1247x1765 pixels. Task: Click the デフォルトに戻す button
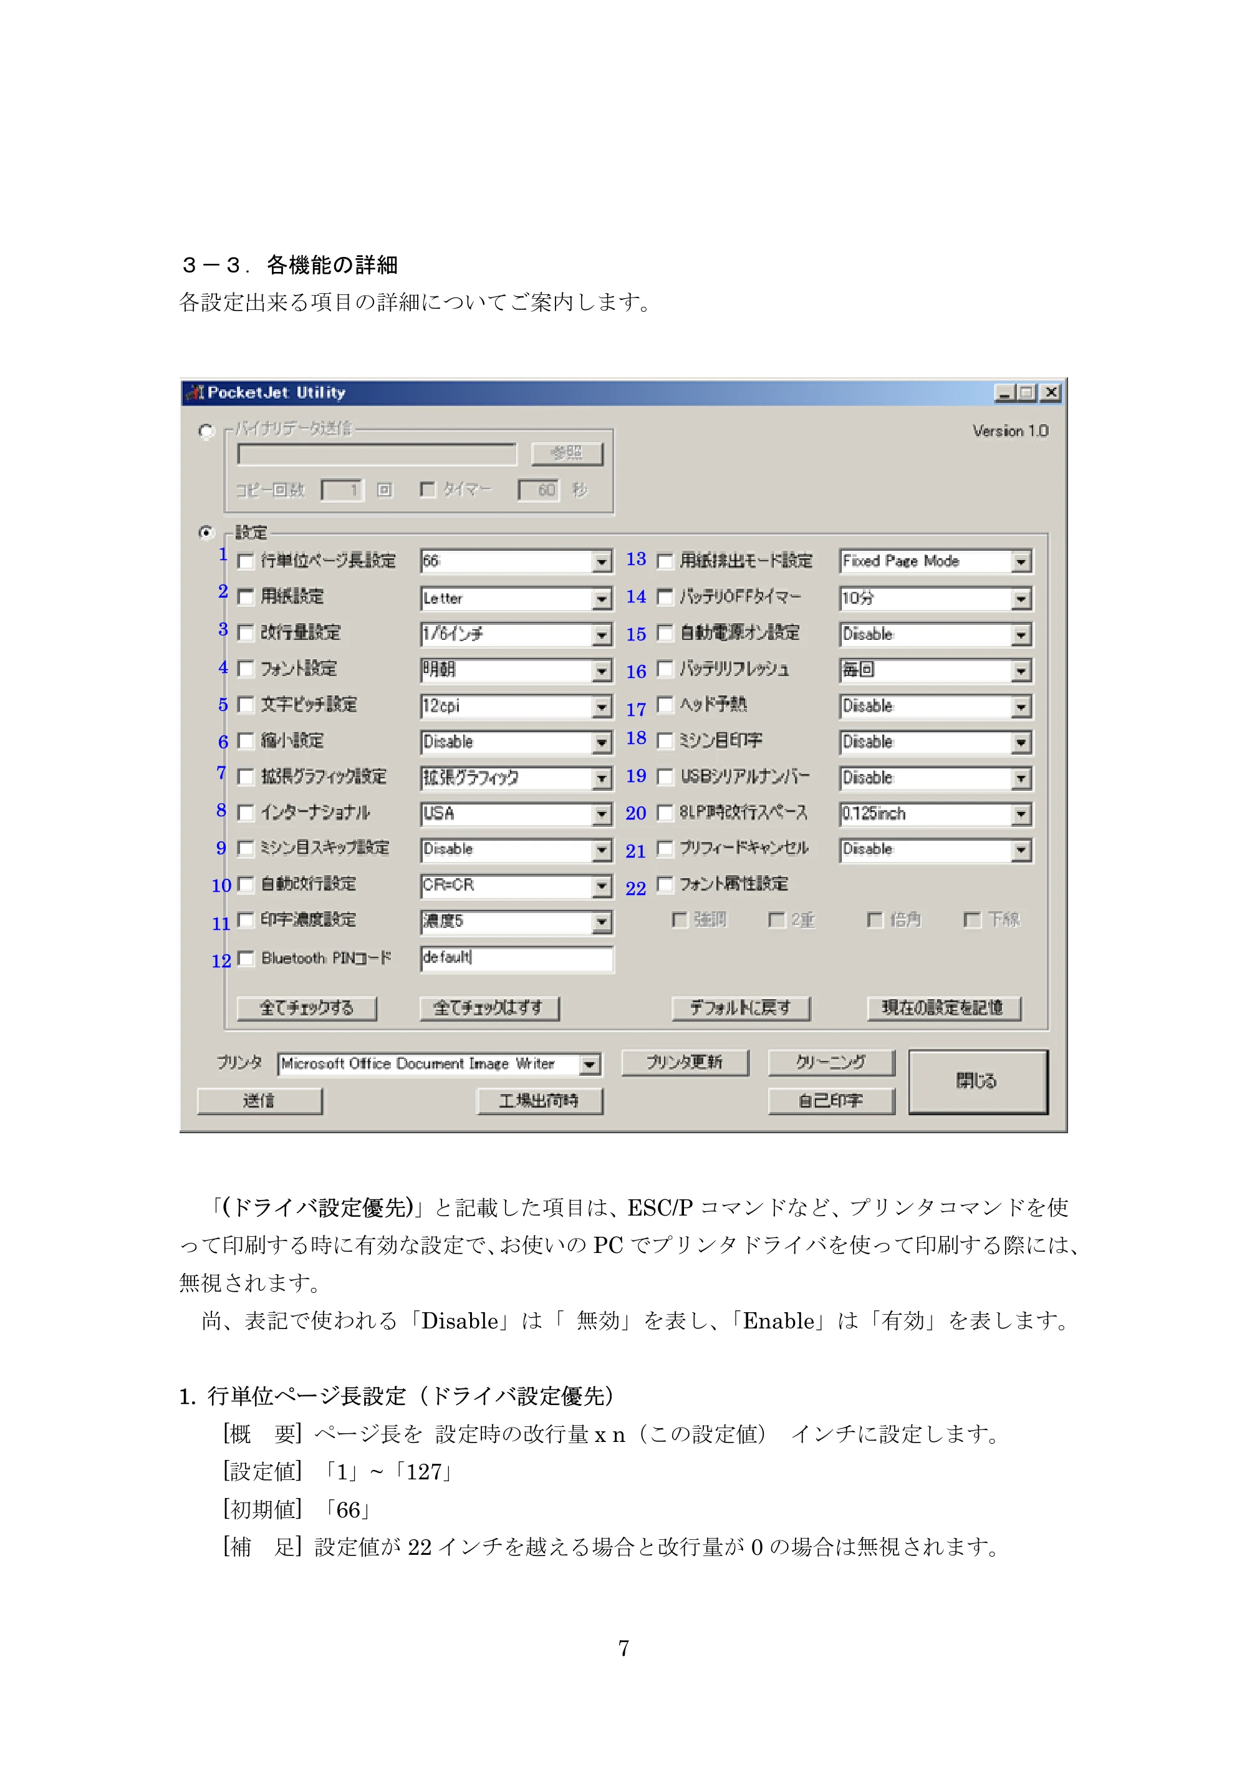tap(741, 1008)
